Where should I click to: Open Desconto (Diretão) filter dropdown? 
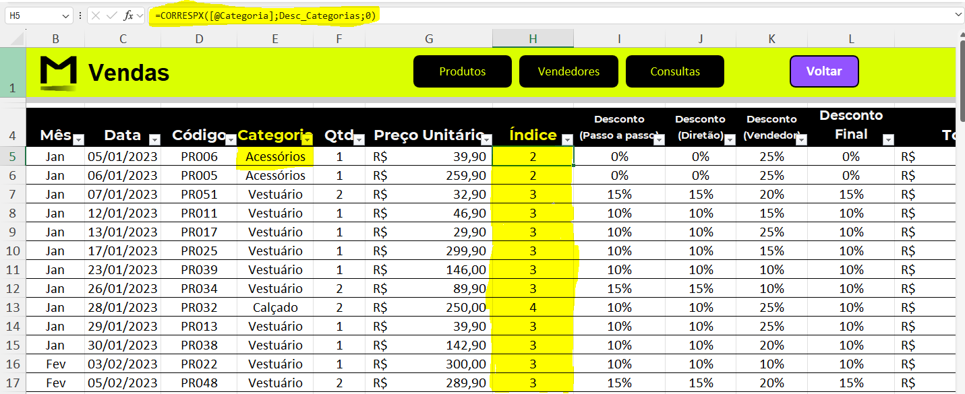coord(730,139)
